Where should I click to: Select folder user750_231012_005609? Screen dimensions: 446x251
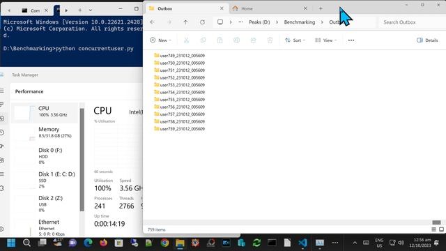click(x=179, y=63)
